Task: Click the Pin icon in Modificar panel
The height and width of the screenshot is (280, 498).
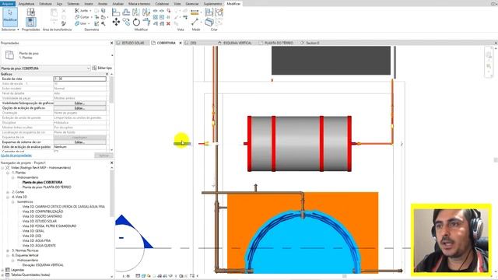Action: [168, 17]
